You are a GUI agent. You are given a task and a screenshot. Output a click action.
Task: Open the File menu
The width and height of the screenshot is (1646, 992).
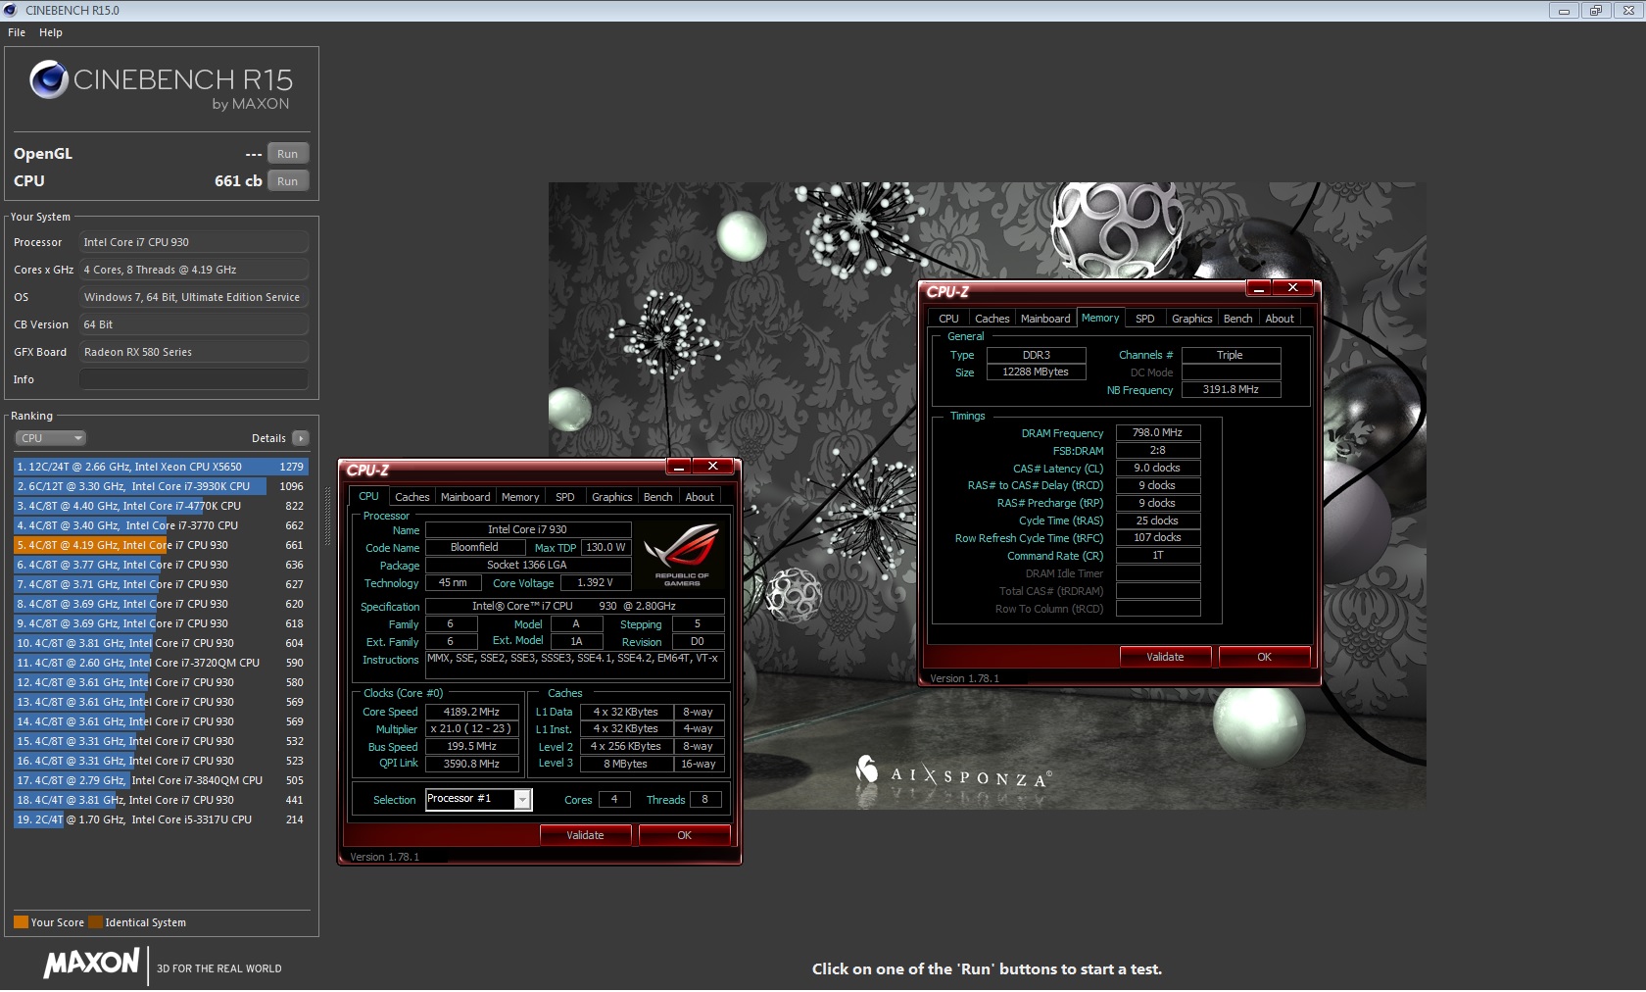point(17,32)
